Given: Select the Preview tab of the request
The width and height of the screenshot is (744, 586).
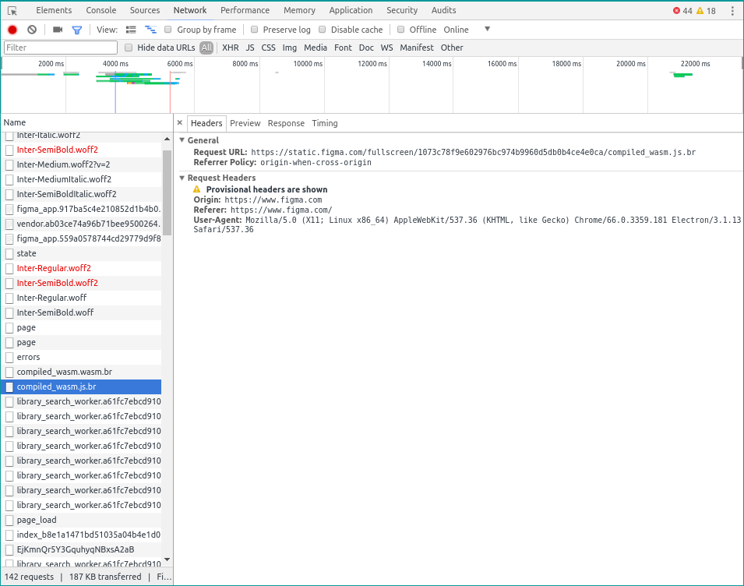Looking at the screenshot, I should click(x=245, y=123).
